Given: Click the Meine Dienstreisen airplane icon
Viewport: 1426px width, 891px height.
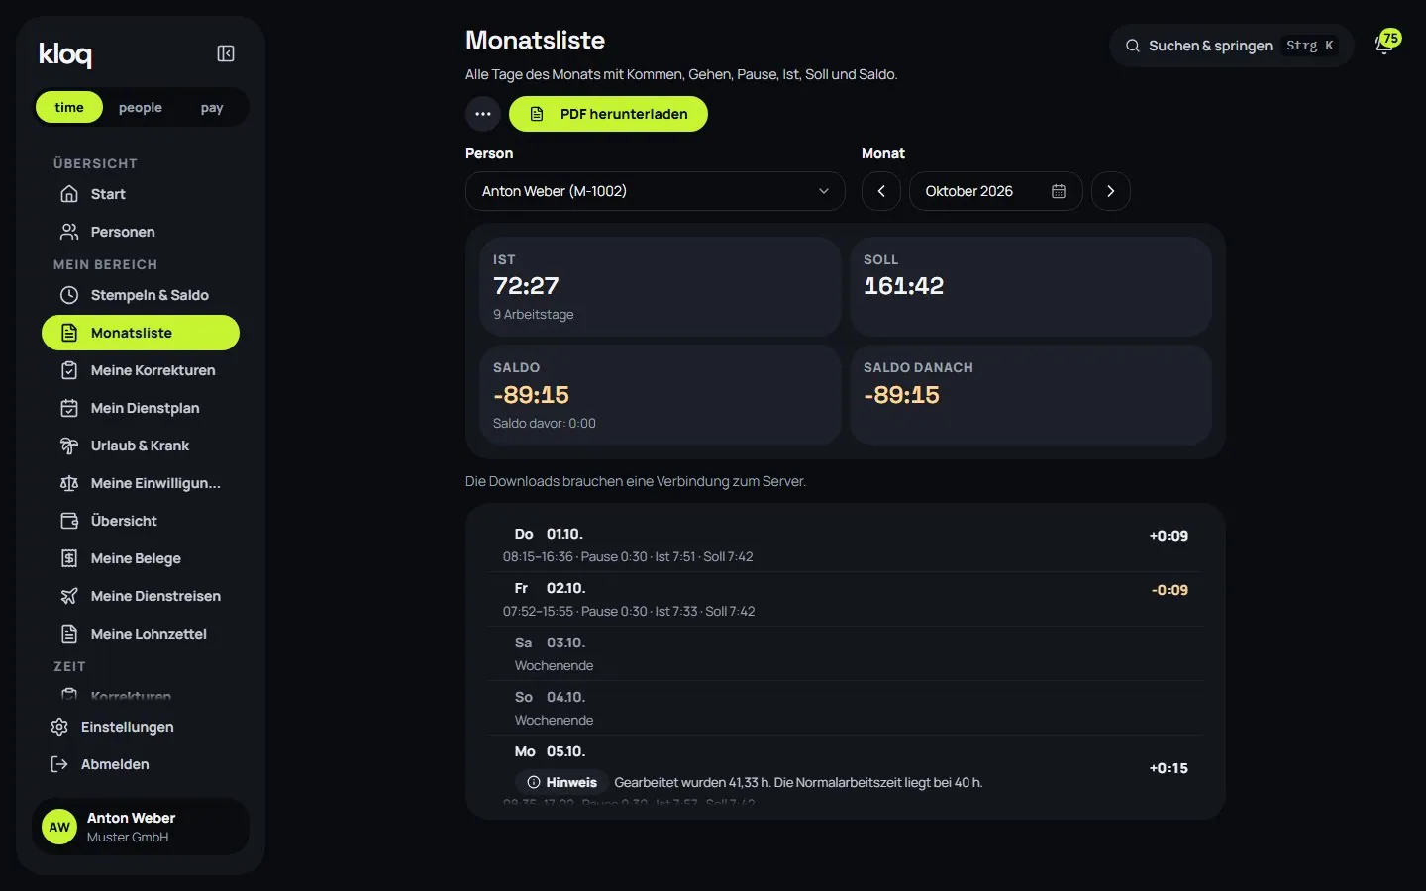Looking at the screenshot, I should tap(69, 596).
